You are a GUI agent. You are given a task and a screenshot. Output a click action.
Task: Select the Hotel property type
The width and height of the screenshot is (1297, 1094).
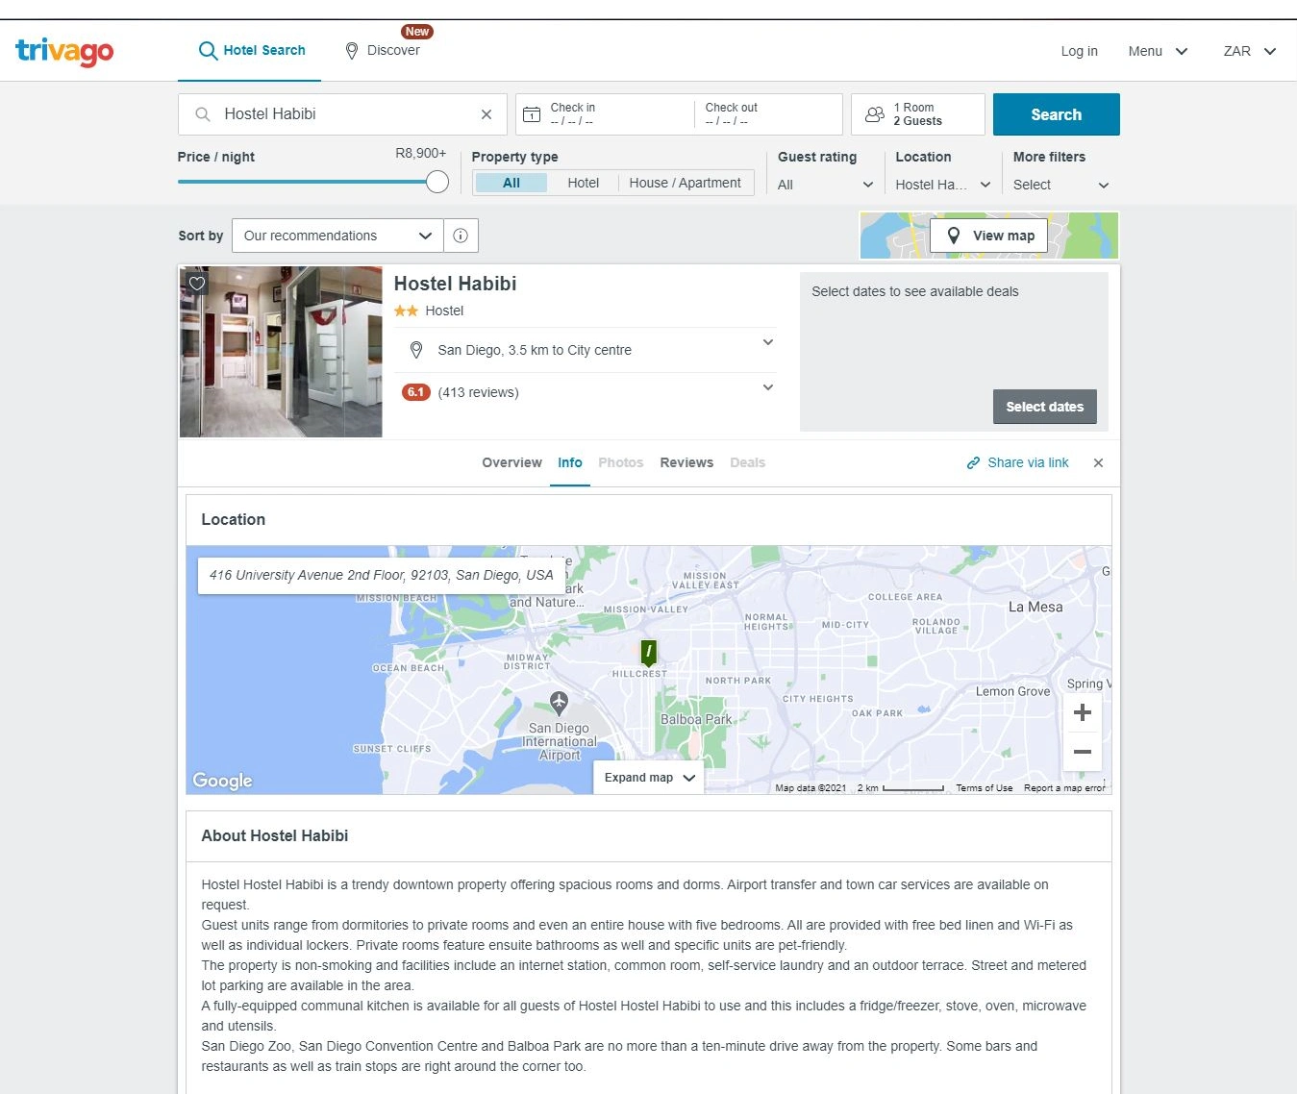pos(583,183)
